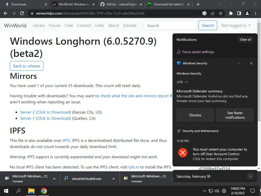Reload the page with the refresh icon
This screenshot has width=261, height=196.
[x=22, y=13]
